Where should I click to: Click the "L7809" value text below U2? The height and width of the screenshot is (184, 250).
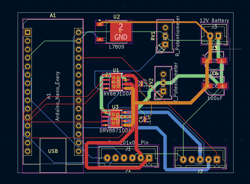(116, 47)
